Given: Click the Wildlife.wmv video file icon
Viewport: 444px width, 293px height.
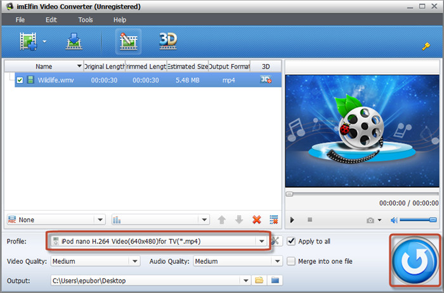Looking at the screenshot, I should coord(30,80).
